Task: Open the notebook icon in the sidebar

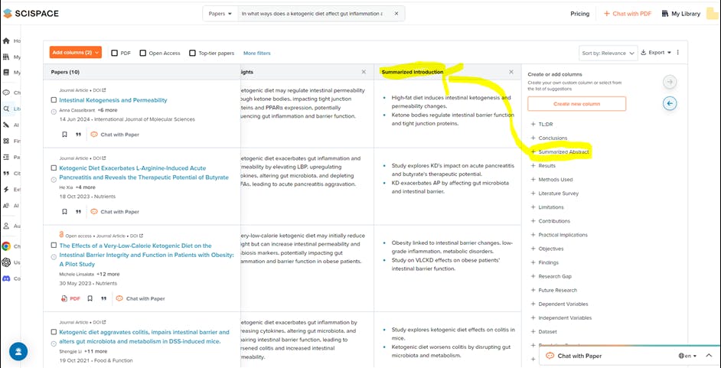Action: (x=6, y=72)
